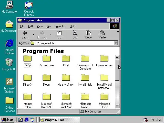Click the Copy toolbar button
Viewport: 164px width, 123px height.
pyautogui.click(x=88, y=35)
